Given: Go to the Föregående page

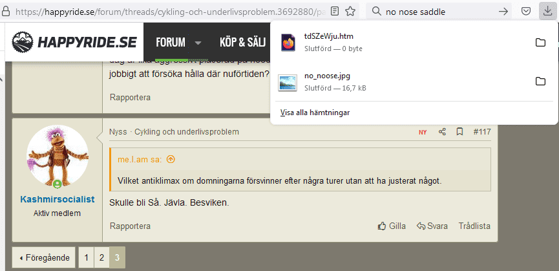Looking at the screenshot, I should 44,257.
